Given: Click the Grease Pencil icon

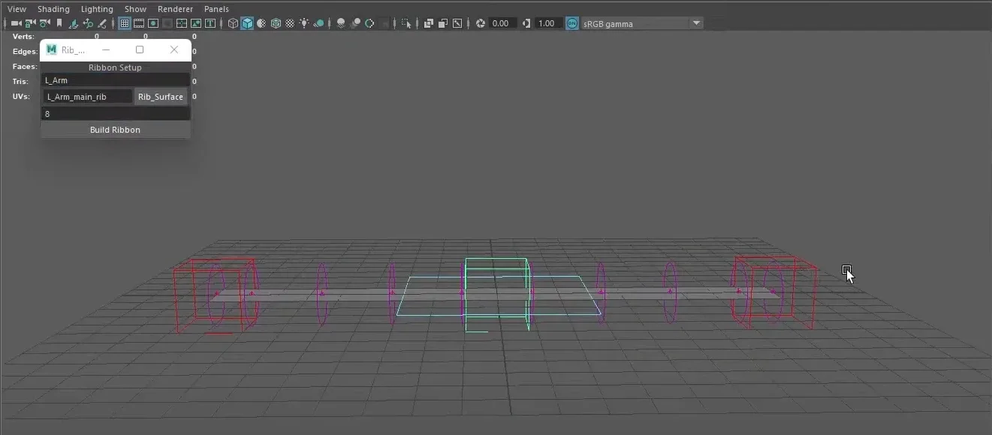Looking at the screenshot, I should (102, 23).
